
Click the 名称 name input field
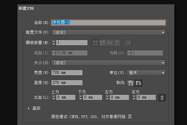(108, 22)
